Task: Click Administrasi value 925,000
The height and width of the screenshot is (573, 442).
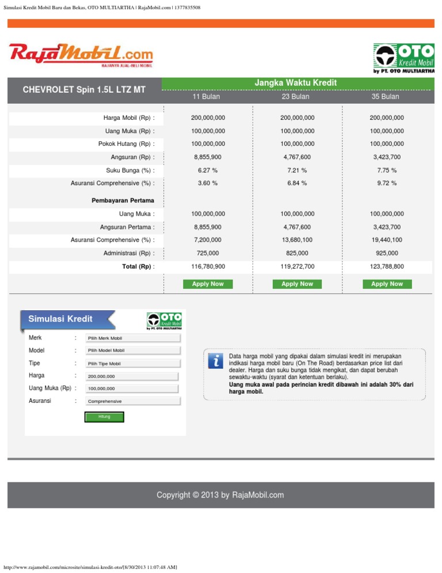Action: tap(387, 253)
